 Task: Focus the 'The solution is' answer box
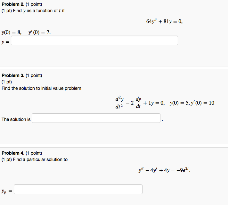coord(96,118)
